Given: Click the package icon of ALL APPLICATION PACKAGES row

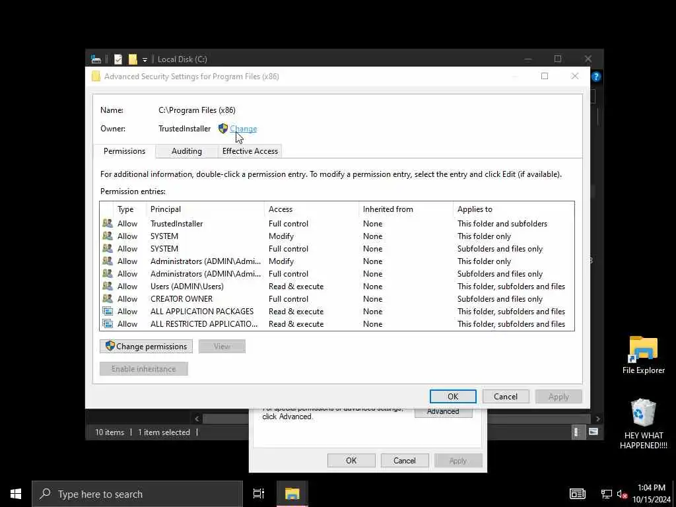Looking at the screenshot, I should (x=108, y=311).
